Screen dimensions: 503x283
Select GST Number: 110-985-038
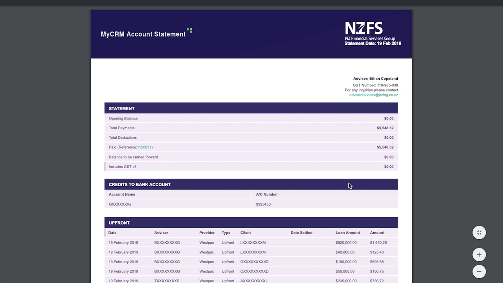tap(375, 85)
